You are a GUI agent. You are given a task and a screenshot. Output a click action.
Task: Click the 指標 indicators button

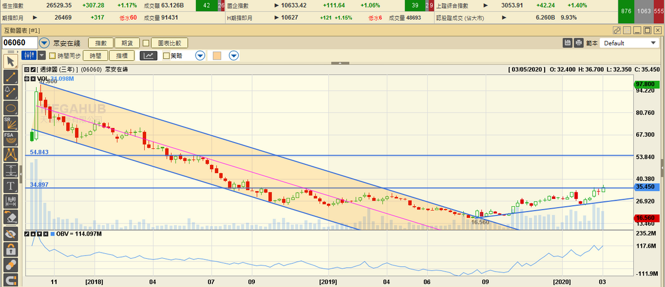(x=122, y=55)
